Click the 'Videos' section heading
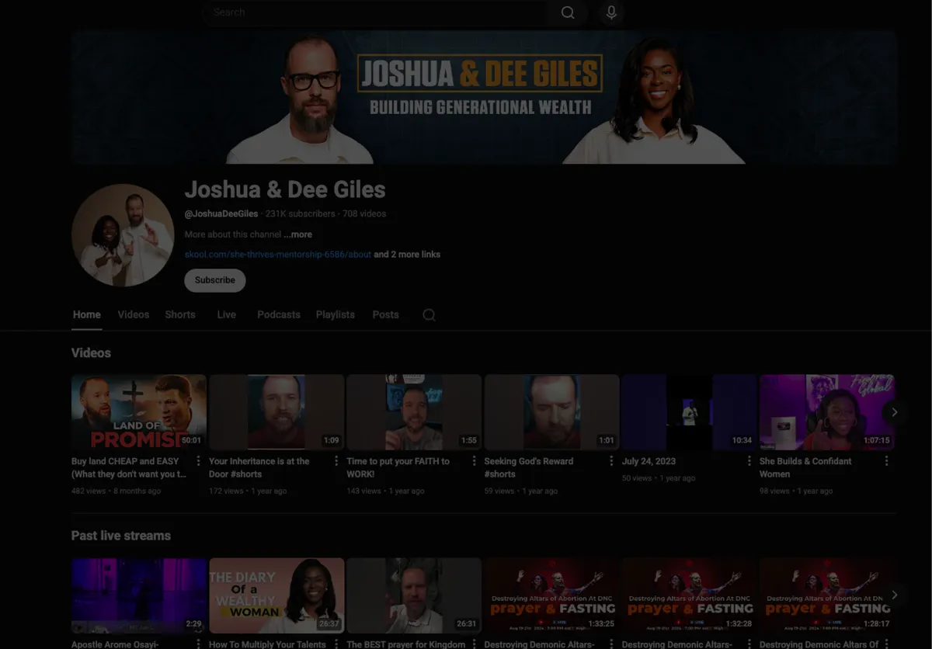 [91, 353]
